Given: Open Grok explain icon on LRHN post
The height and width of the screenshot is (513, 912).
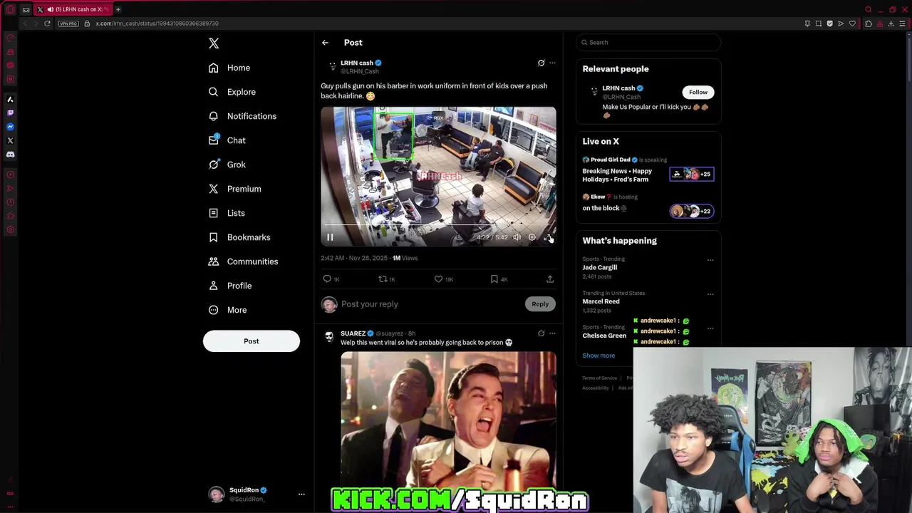Looking at the screenshot, I should pyautogui.click(x=541, y=63).
